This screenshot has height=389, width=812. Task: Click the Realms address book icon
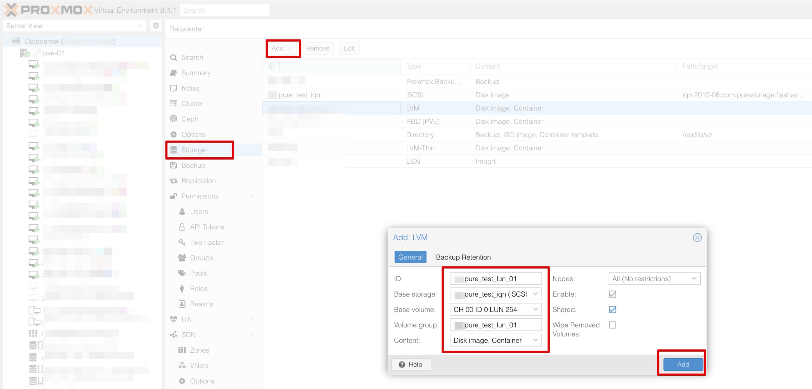[x=182, y=304]
